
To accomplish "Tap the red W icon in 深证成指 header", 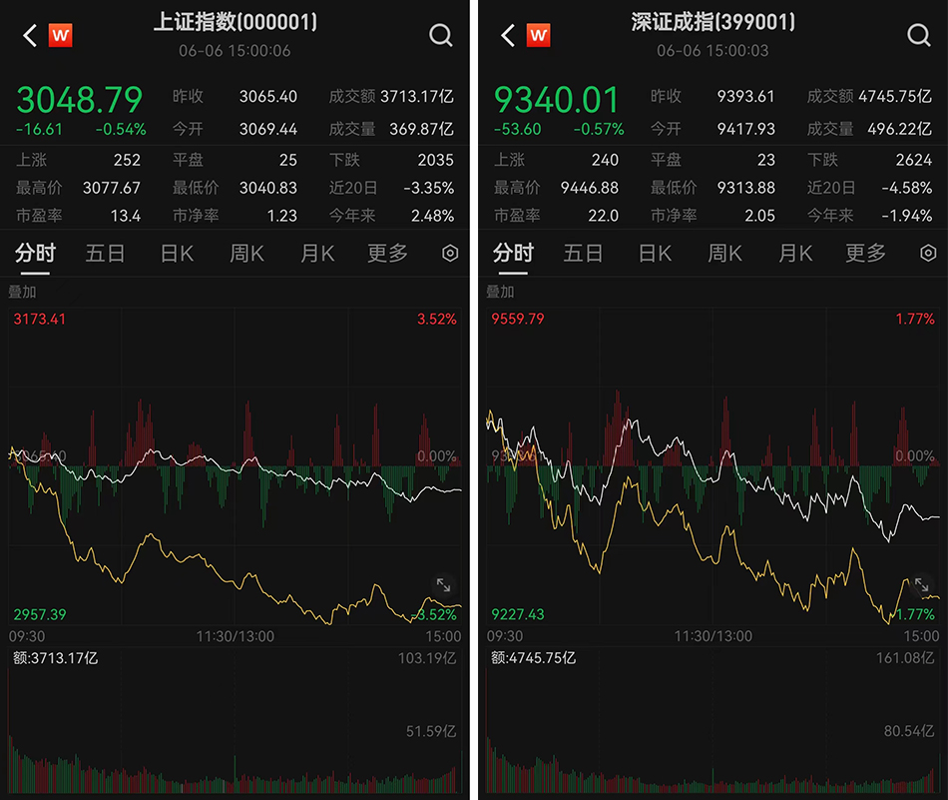I will coord(539,36).
